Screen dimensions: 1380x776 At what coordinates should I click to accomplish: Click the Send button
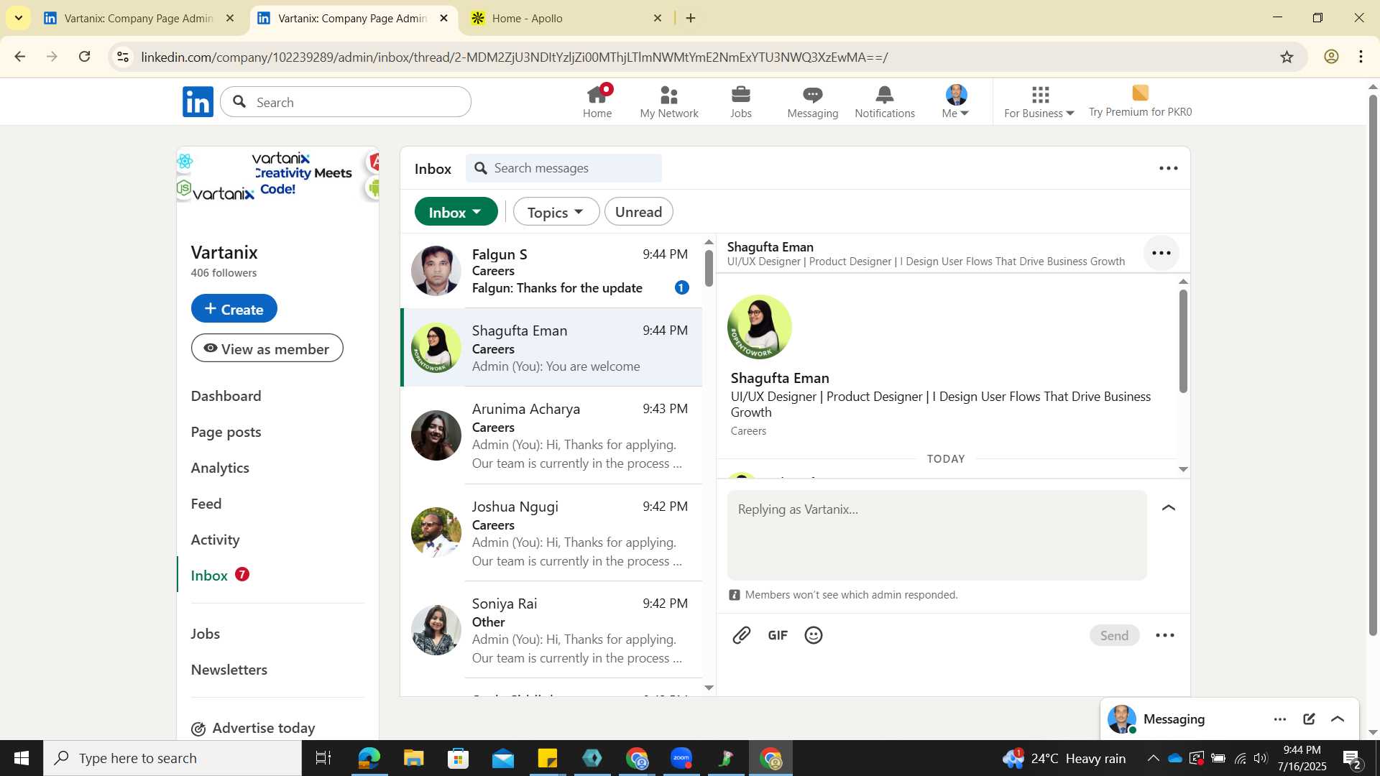(1114, 635)
